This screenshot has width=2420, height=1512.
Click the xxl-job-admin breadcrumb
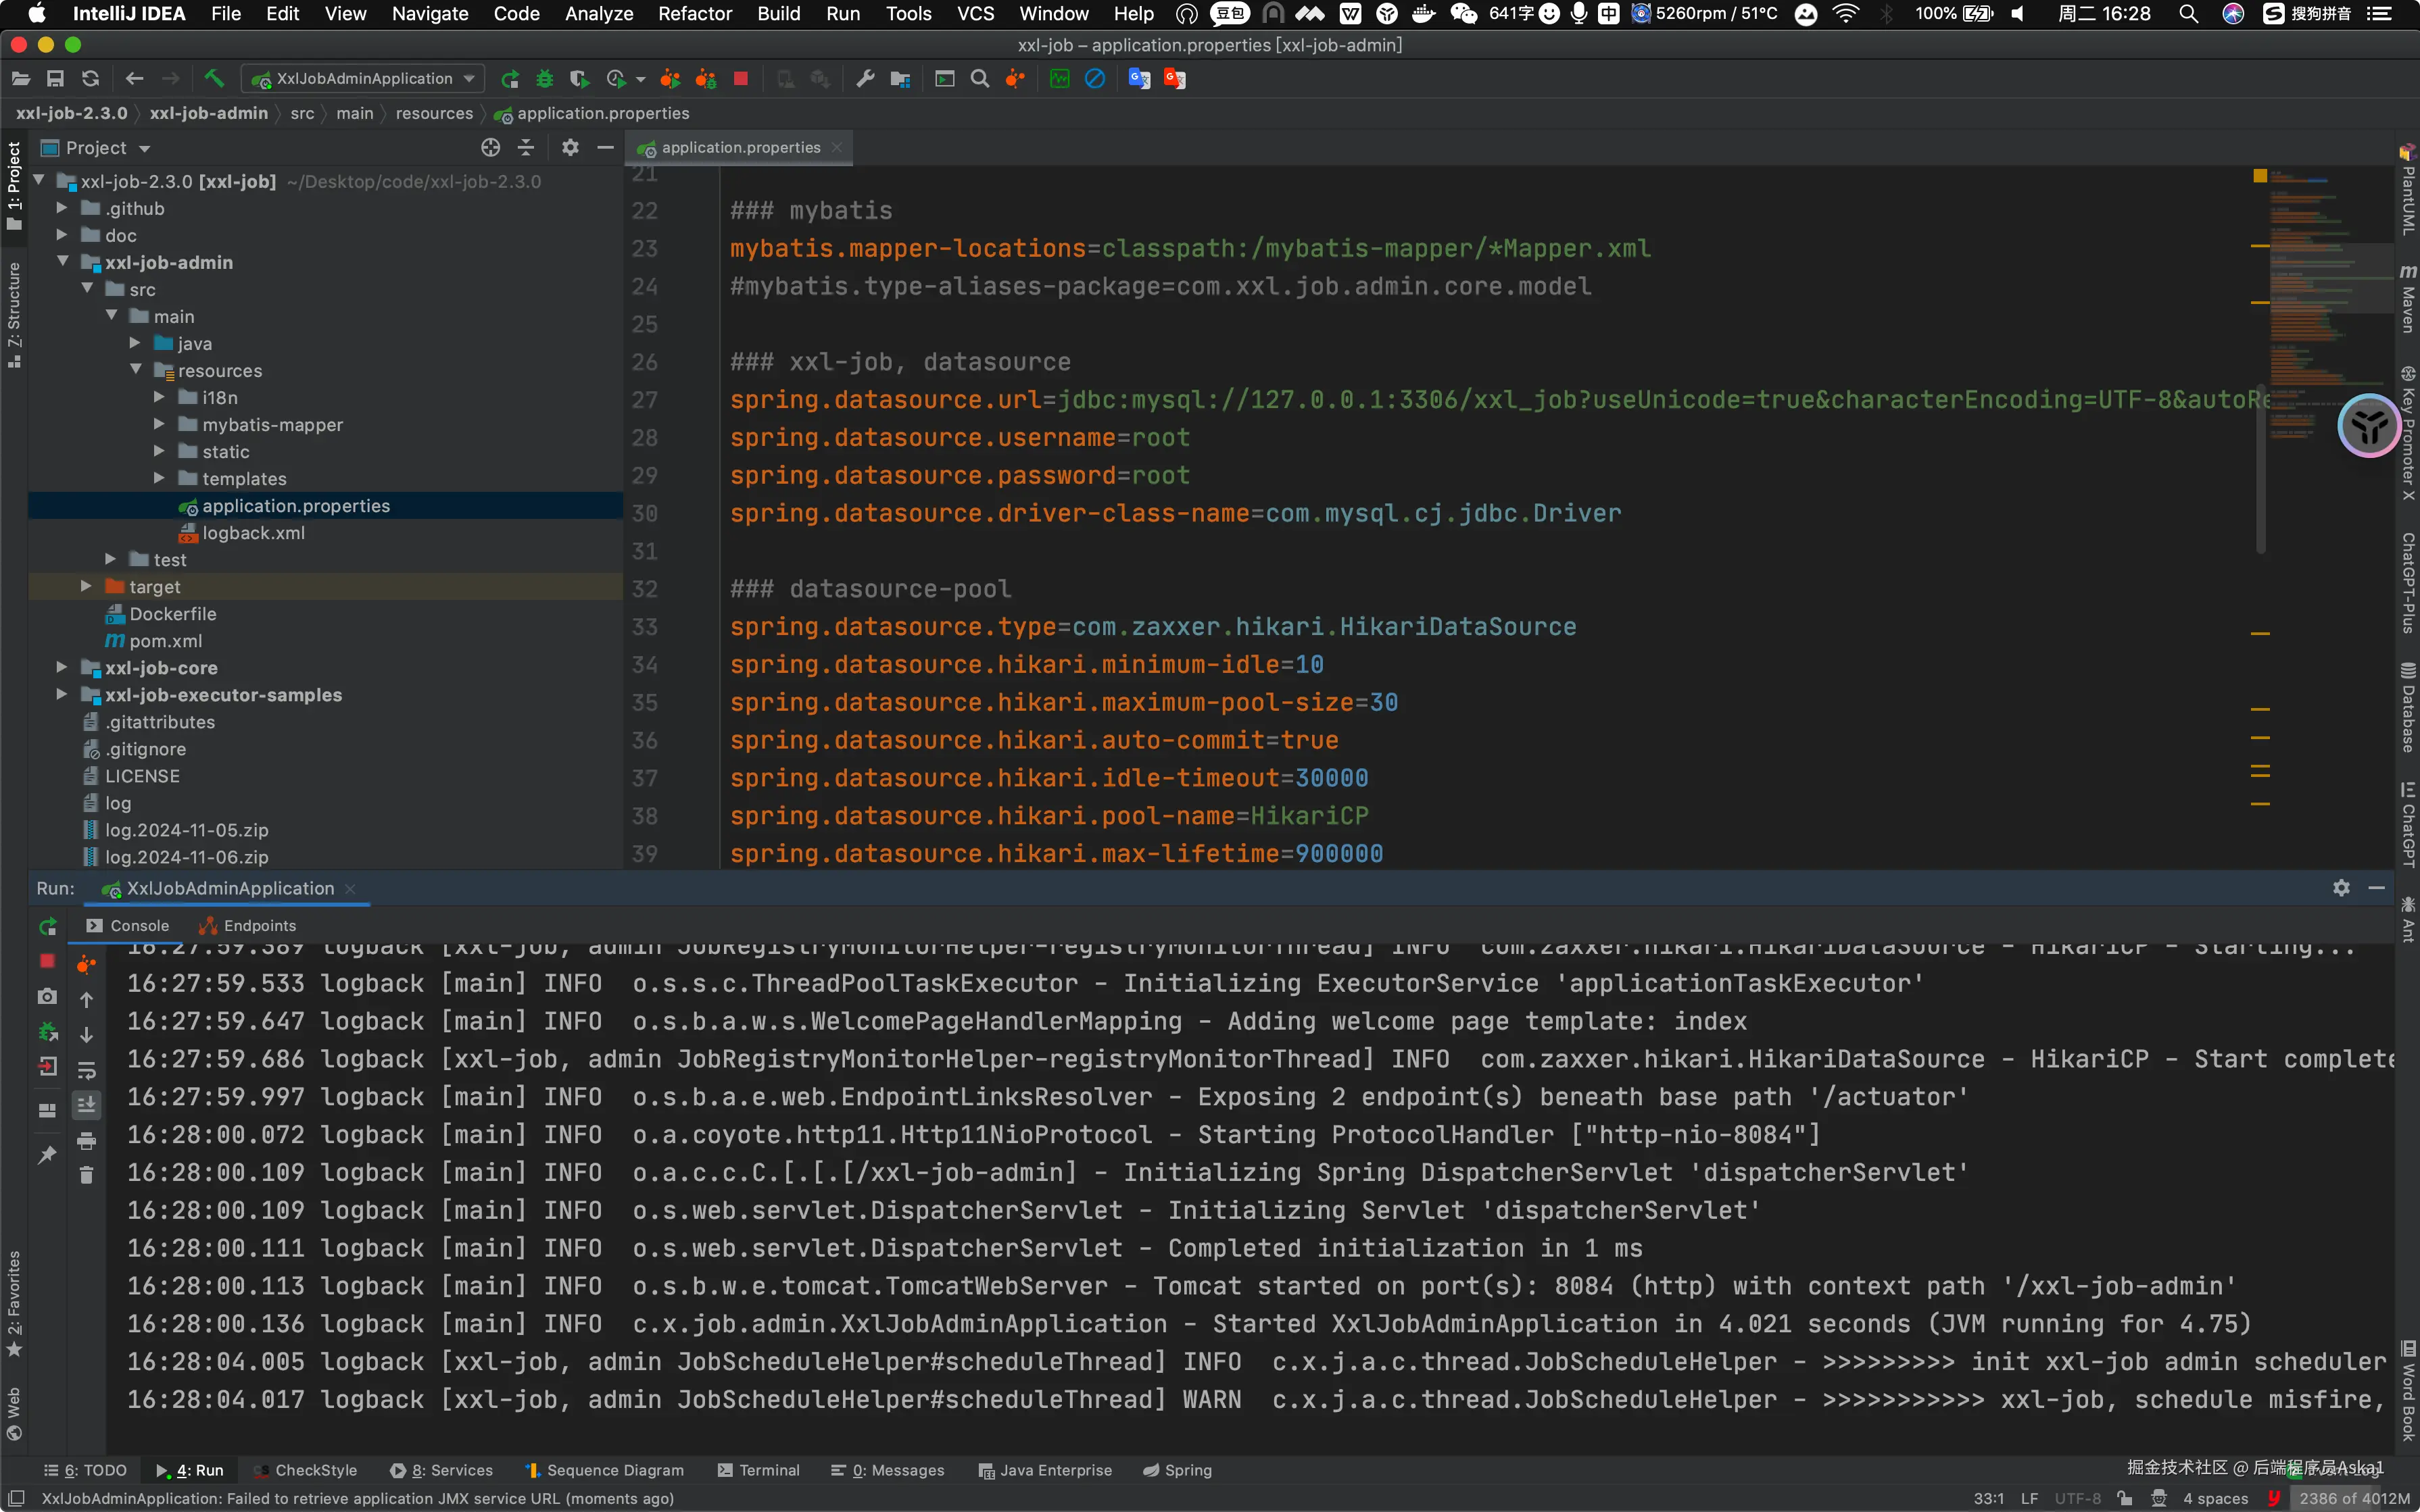point(208,113)
